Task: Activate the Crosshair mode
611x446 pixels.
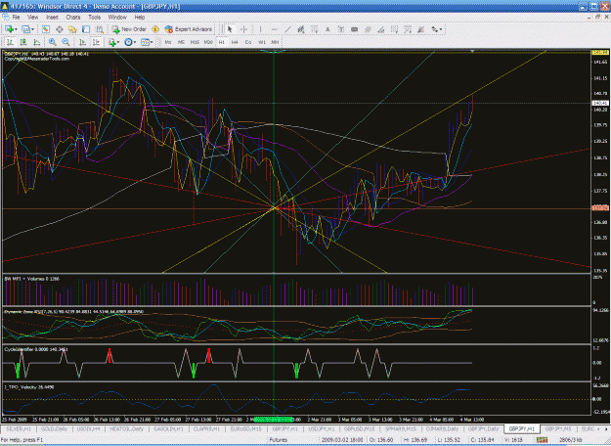Action: tap(244, 29)
